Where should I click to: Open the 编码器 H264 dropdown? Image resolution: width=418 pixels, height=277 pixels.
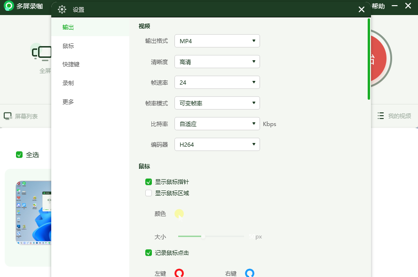pyautogui.click(x=217, y=144)
